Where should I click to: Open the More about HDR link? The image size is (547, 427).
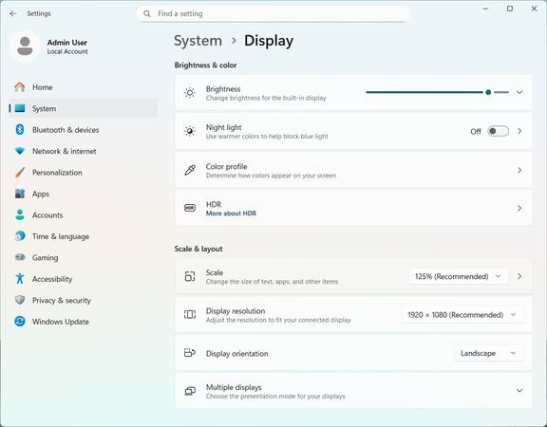[231, 213]
